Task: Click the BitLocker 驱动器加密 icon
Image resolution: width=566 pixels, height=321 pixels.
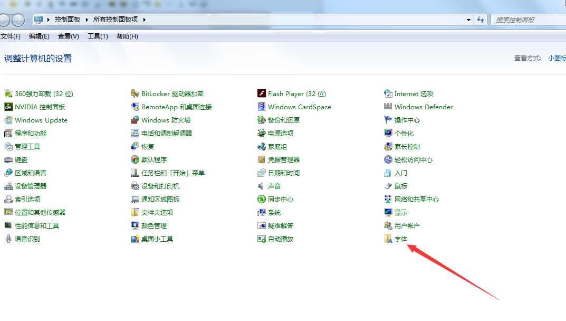Action: 135,94
